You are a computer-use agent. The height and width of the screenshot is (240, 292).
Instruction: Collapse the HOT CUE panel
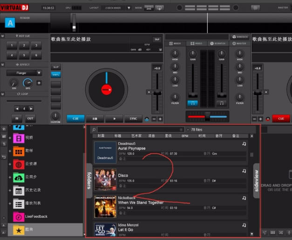(x=2, y=36)
